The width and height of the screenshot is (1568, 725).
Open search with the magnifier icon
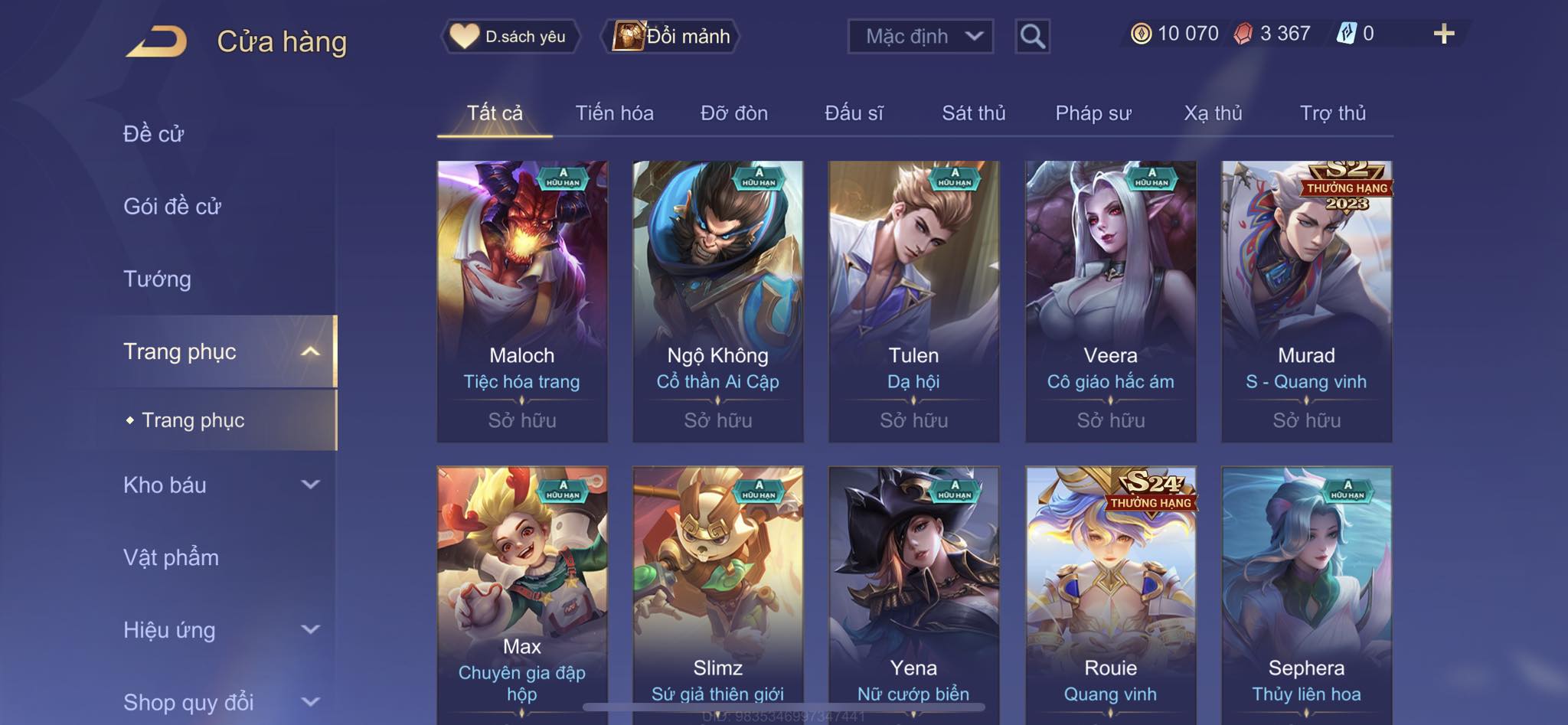click(1032, 36)
